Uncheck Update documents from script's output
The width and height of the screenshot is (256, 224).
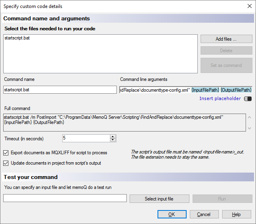[x=6, y=163]
